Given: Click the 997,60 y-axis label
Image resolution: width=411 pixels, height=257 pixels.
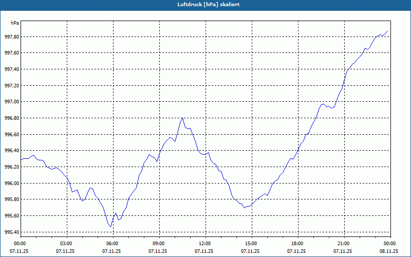Looking at the screenshot, I should click(12, 53).
